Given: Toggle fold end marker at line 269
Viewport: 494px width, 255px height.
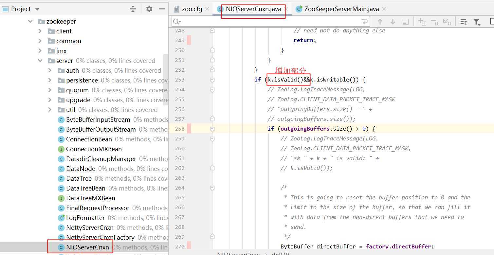Looking at the screenshot, I should click(x=212, y=237).
